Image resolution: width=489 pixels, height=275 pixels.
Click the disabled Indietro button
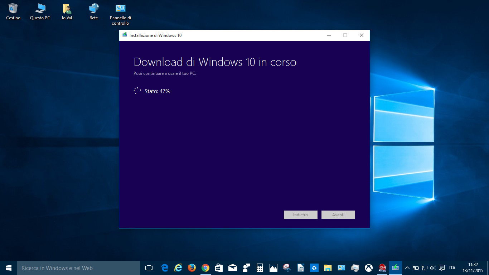click(300, 215)
